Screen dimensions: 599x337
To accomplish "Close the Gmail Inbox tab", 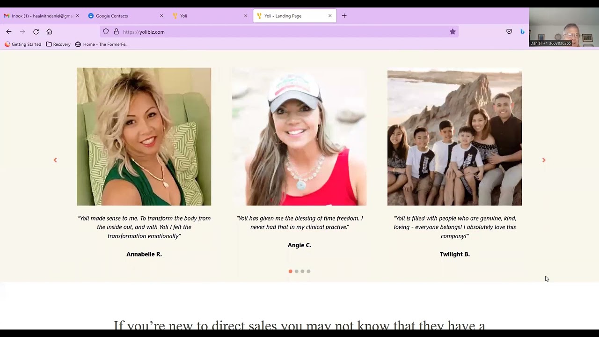I will click(77, 16).
